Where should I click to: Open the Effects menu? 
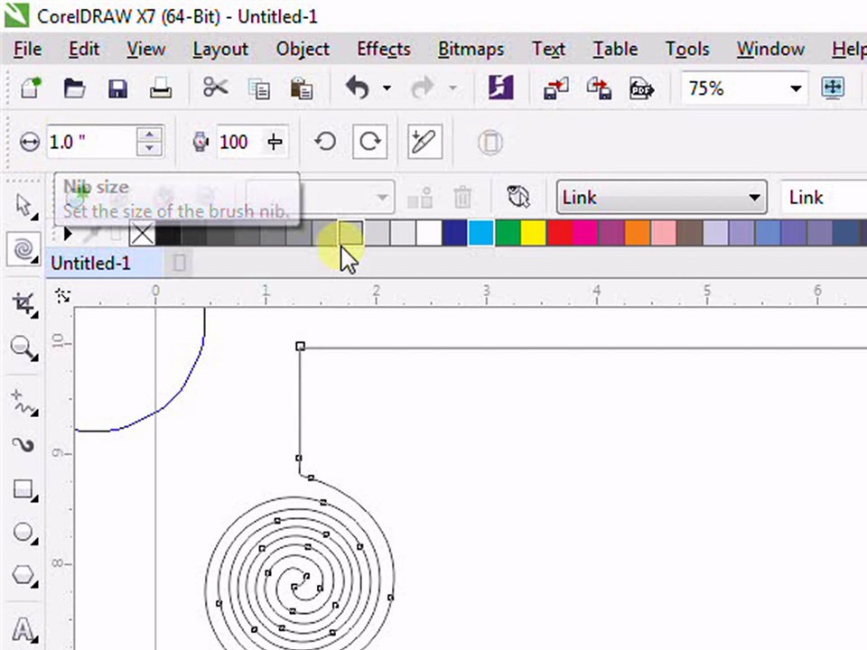pyautogui.click(x=384, y=49)
